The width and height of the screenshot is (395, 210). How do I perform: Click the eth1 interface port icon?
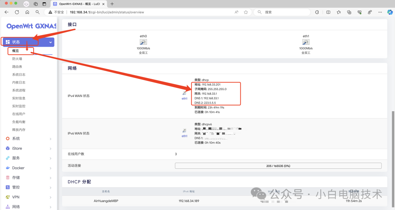pyautogui.click(x=306, y=42)
